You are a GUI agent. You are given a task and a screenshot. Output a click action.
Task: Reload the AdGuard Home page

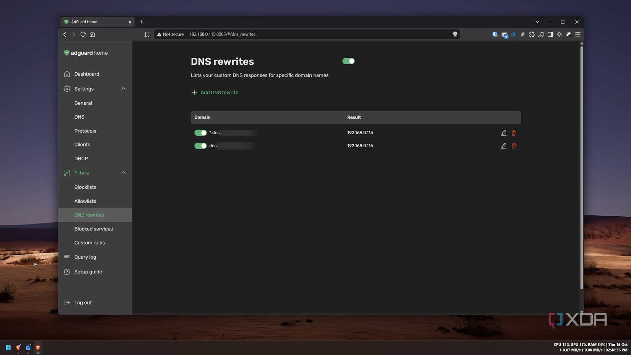83,34
